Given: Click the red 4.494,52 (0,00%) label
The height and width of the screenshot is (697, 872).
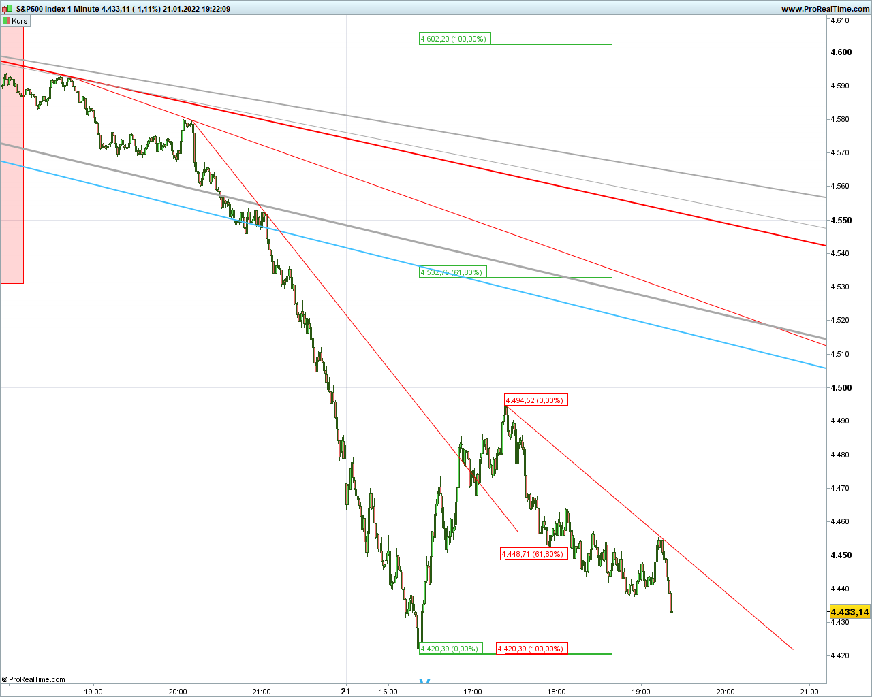Looking at the screenshot, I should pyautogui.click(x=535, y=400).
